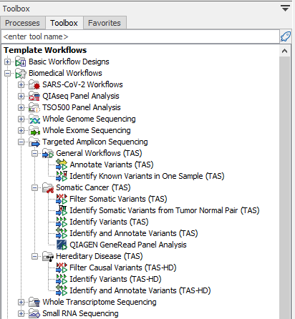Click the Identify Variants (TAS-HD) workflow icon

(62, 279)
